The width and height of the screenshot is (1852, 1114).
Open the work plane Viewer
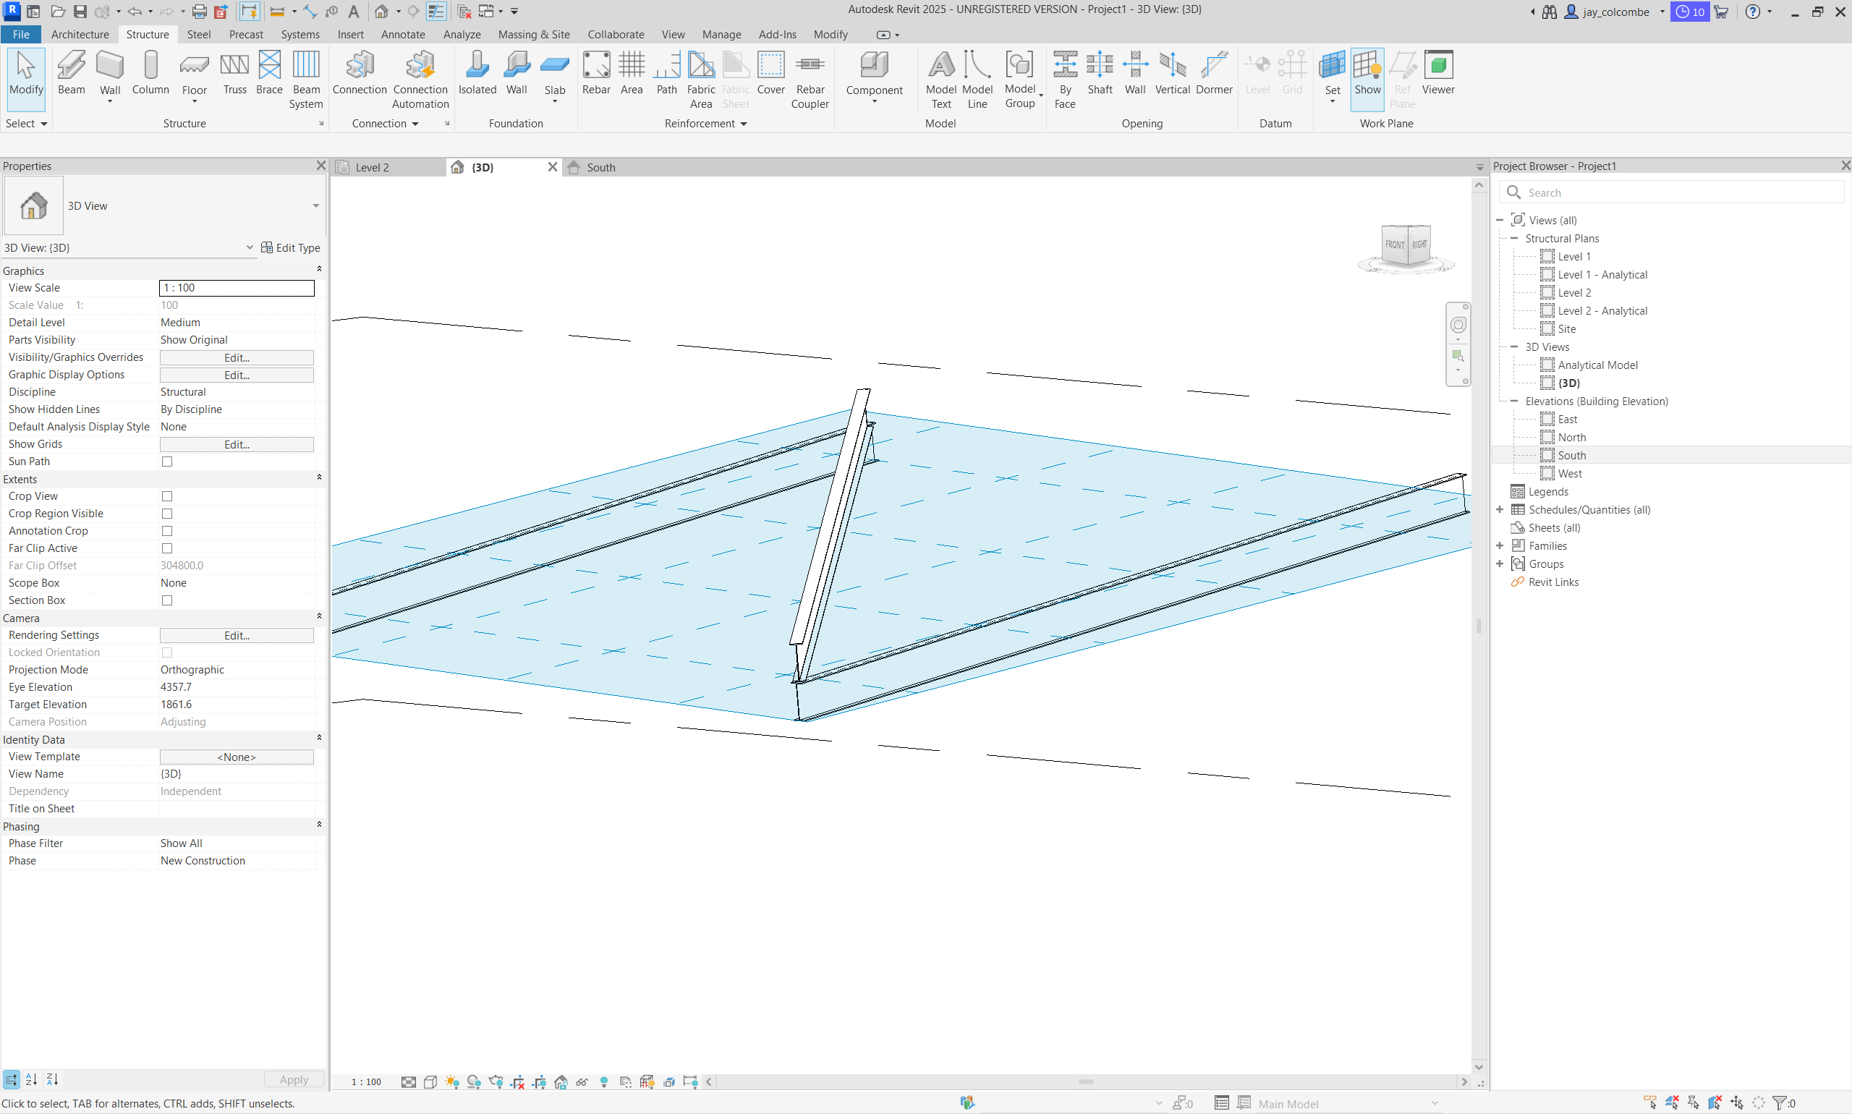pos(1437,73)
